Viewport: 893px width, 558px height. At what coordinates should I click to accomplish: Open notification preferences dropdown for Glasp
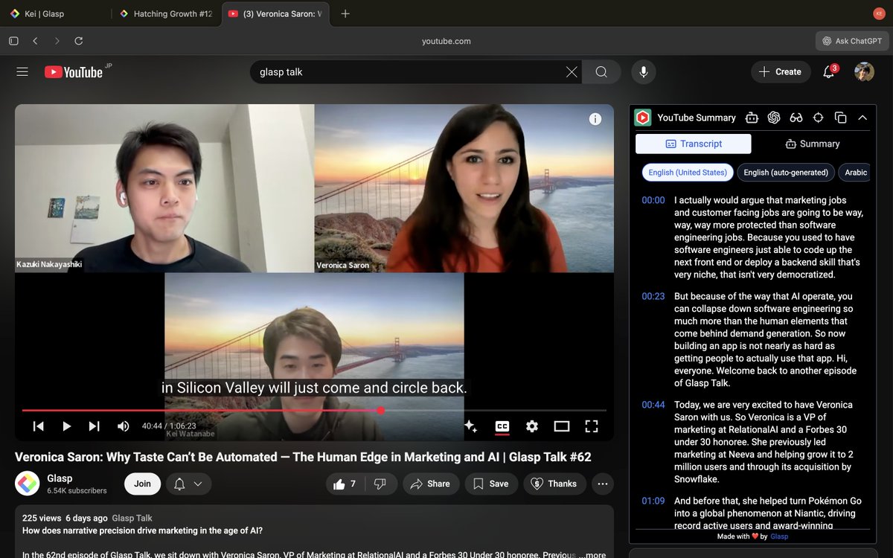[x=188, y=484]
